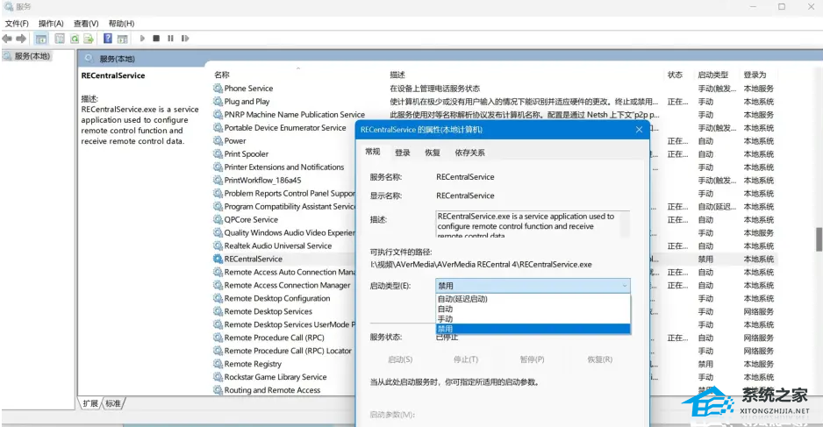Open the 启动类型 combo box showing 禁用
Image resolution: width=823 pixels, height=427 pixels.
(x=533, y=285)
